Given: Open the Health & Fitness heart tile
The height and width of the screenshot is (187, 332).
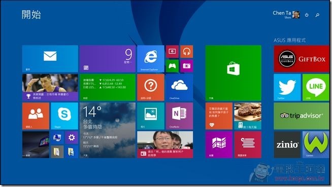Looking at the screenshot, I should pyautogui.click(x=219, y=116).
